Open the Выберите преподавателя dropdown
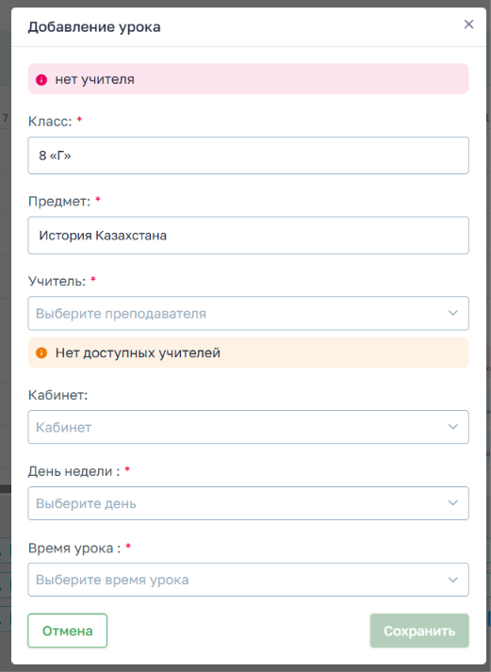The image size is (491, 672). coord(249,313)
